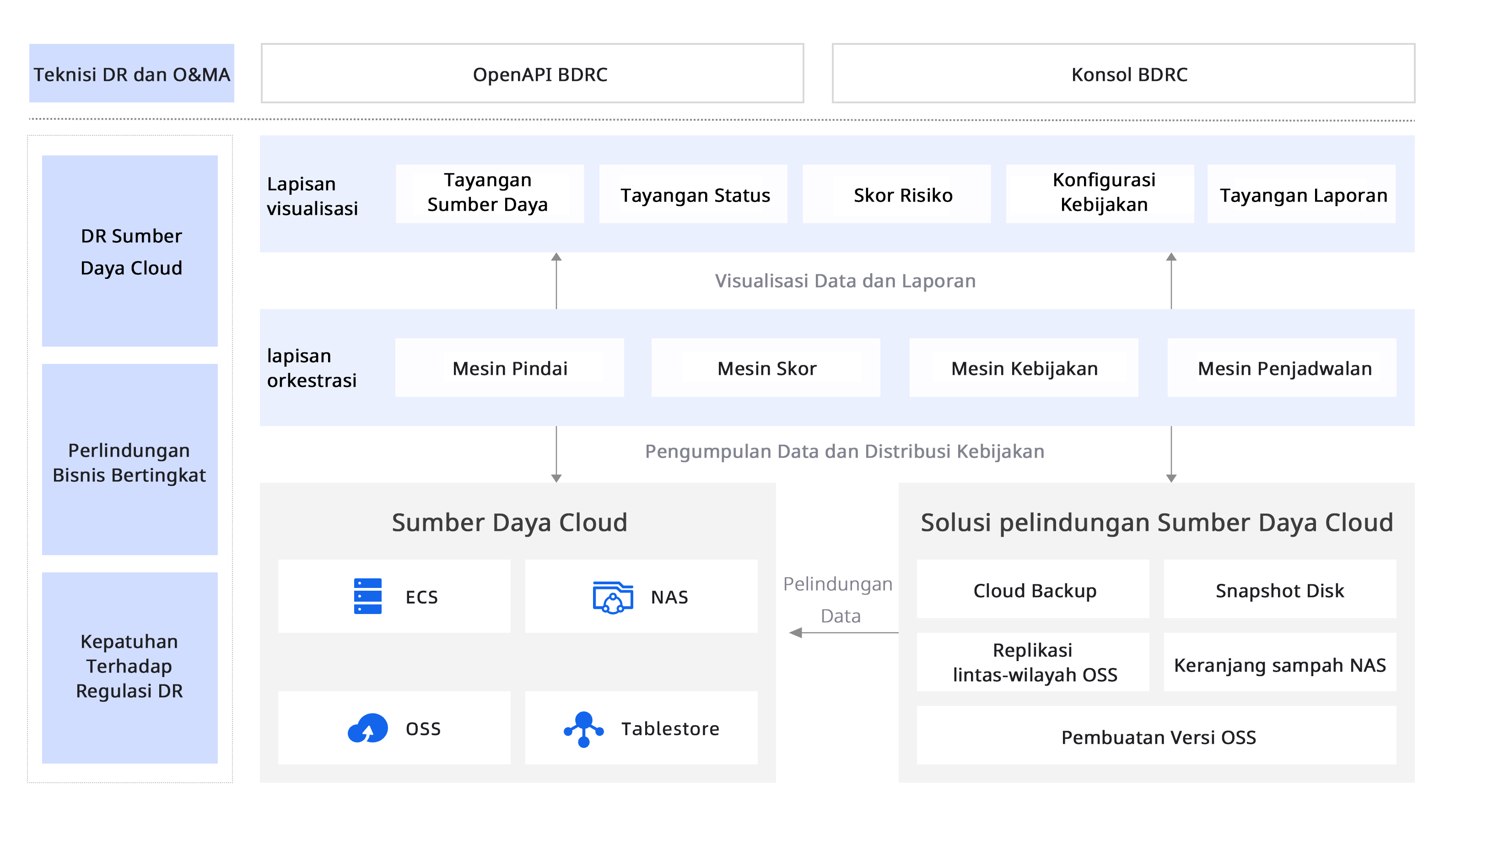The width and height of the screenshot is (1499, 865).
Task: Click the Pelindungan Data left arrow
Action: pyautogui.click(x=796, y=633)
